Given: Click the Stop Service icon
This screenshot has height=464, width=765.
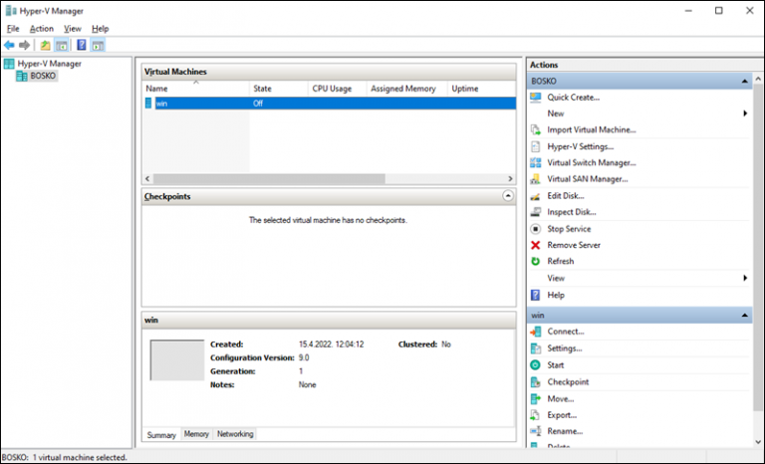Looking at the screenshot, I should coord(536,229).
